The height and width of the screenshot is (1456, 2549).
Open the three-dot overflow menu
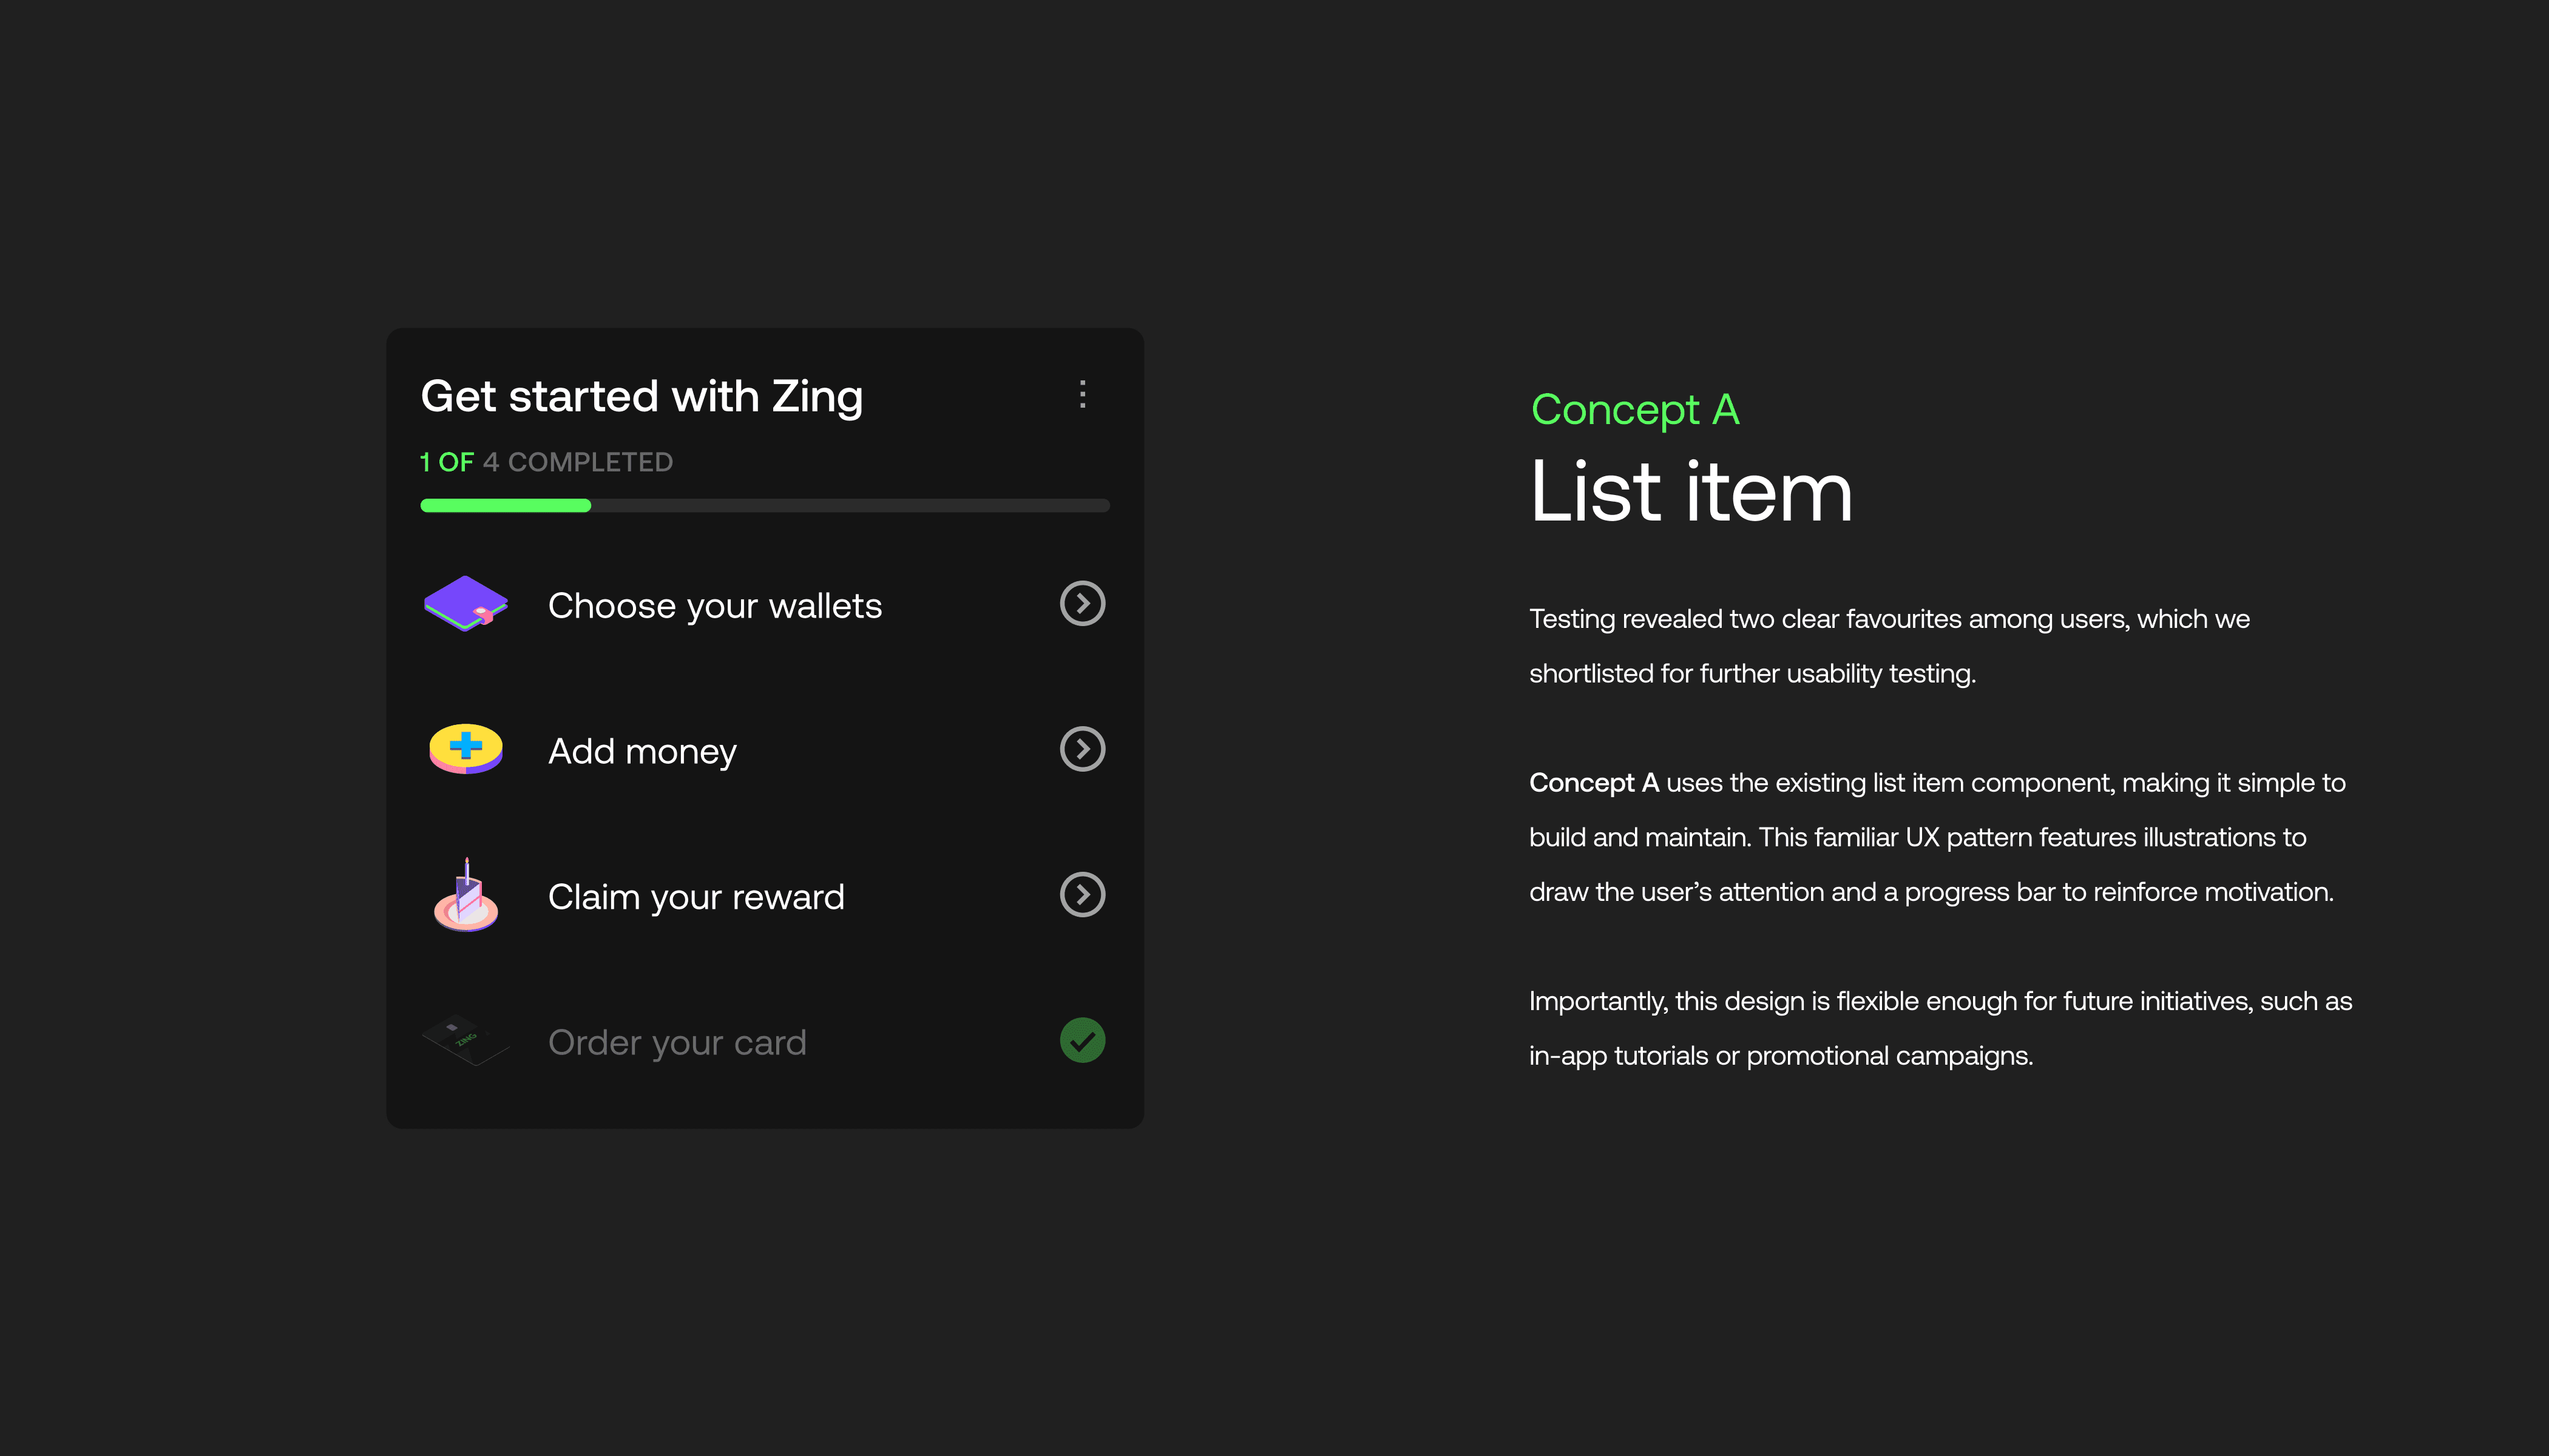pos(1082,394)
